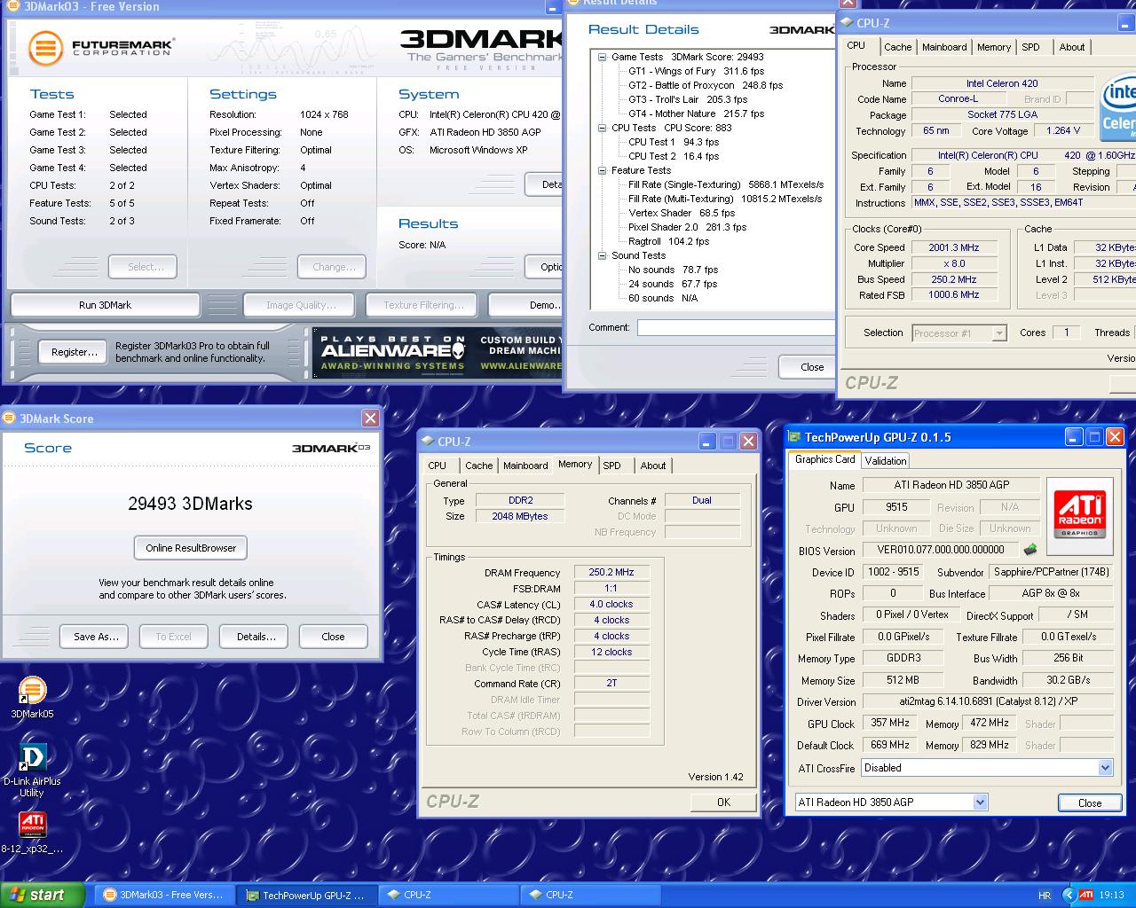The width and height of the screenshot is (1136, 908).
Task: Collapse the Game Tests tree node
Action: point(602,57)
